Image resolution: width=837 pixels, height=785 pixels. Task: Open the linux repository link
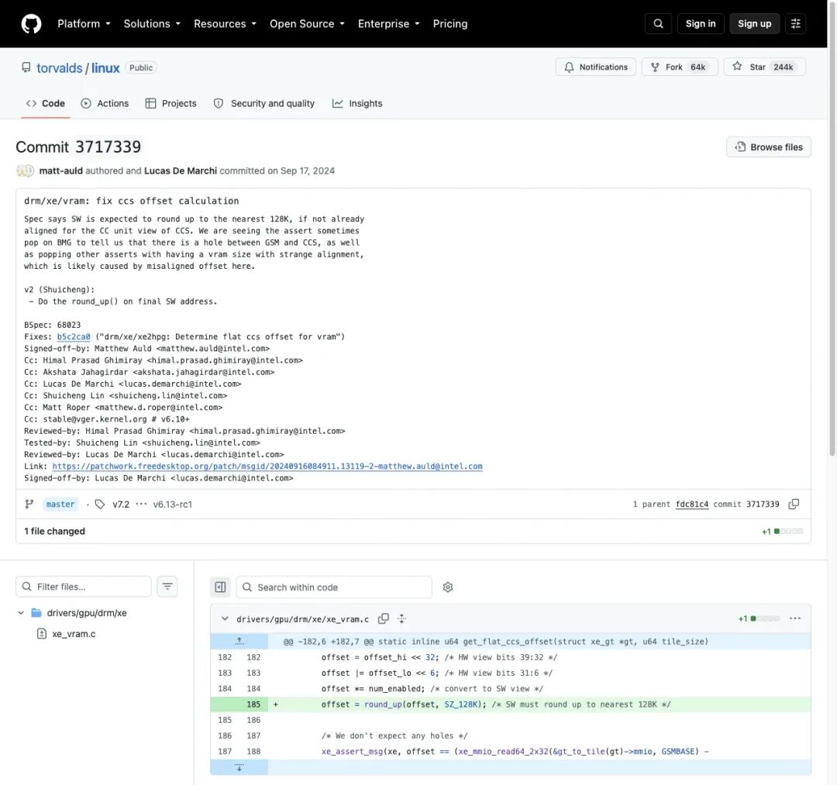pyautogui.click(x=105, y=67)
